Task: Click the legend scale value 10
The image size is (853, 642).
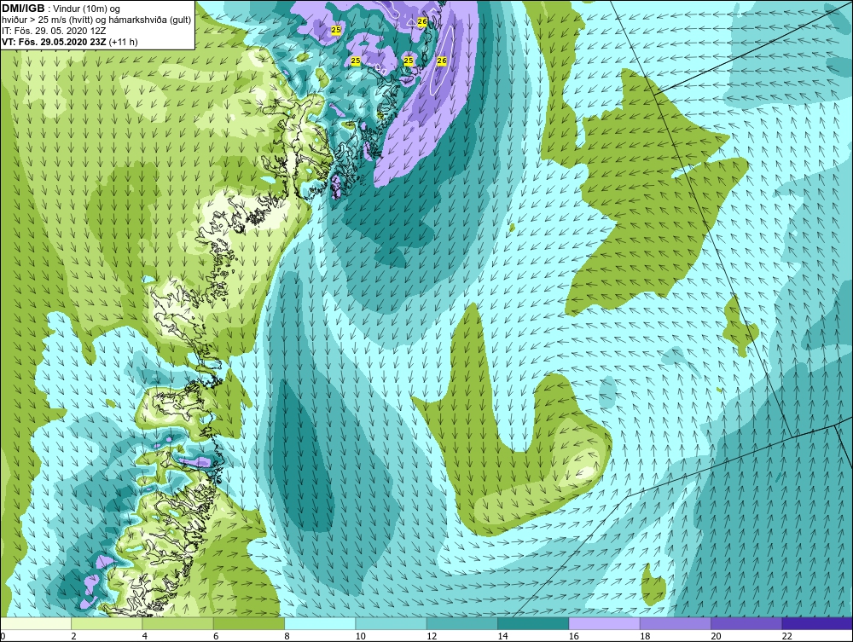Action: (x=361, y=637)
